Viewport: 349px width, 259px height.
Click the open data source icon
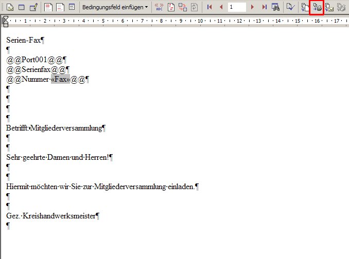coord(22,7)
